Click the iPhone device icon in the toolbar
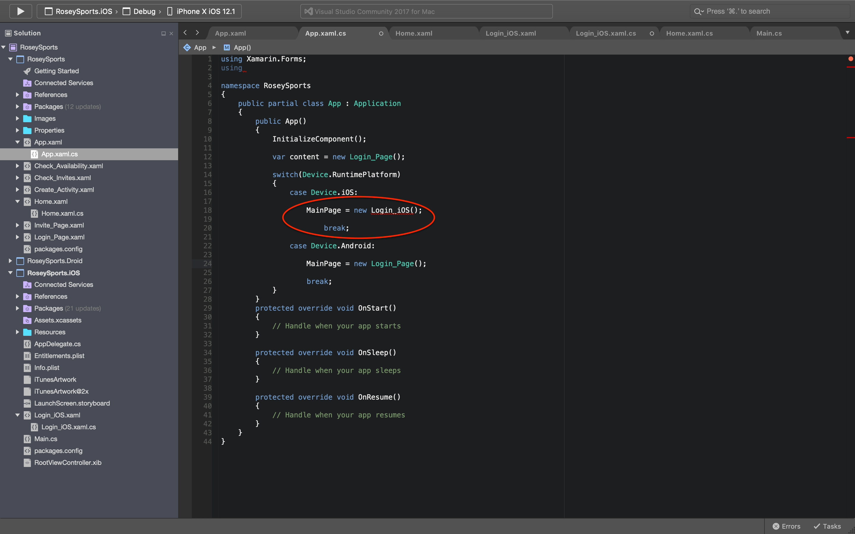Viewport: 855px width, 534px height. (x=170, y=11)
